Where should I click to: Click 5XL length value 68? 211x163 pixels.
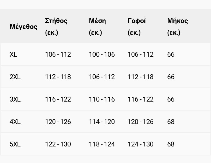(171, 144)
